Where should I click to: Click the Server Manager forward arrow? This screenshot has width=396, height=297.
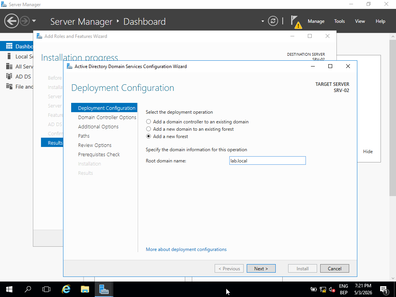click(x=25, y=21)
